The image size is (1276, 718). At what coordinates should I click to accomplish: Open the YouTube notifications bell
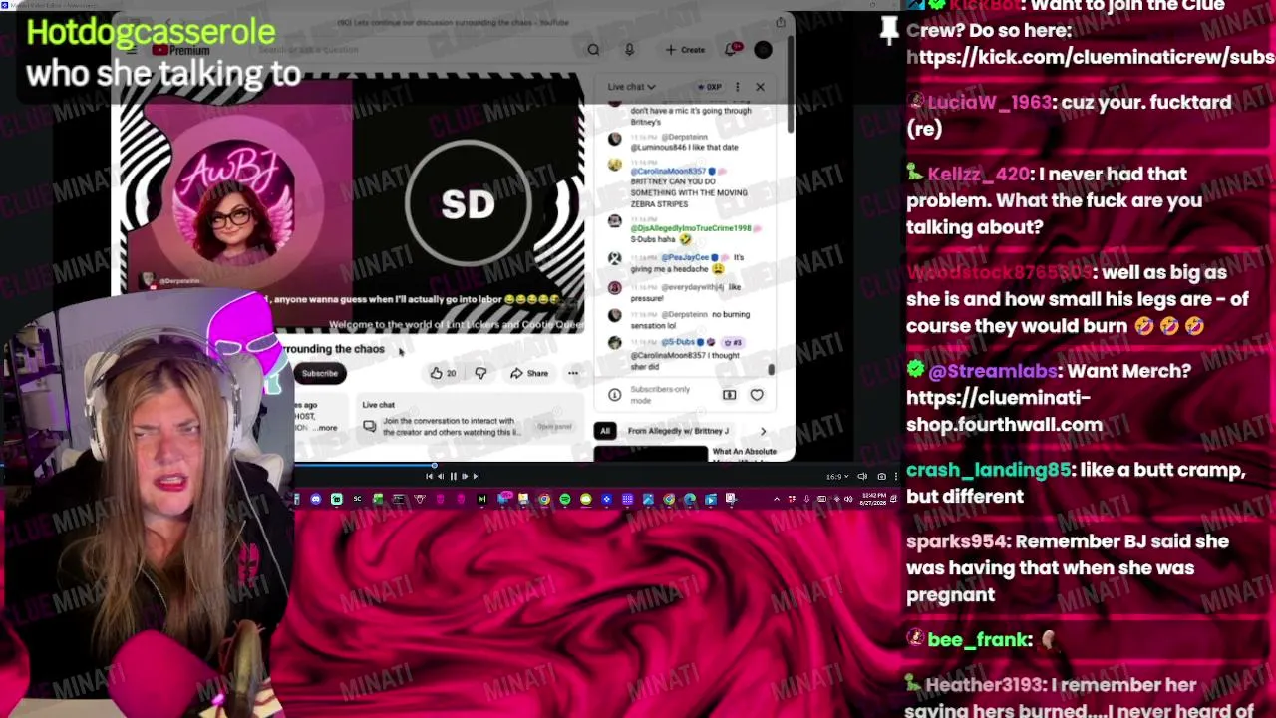tap(732, 49)
